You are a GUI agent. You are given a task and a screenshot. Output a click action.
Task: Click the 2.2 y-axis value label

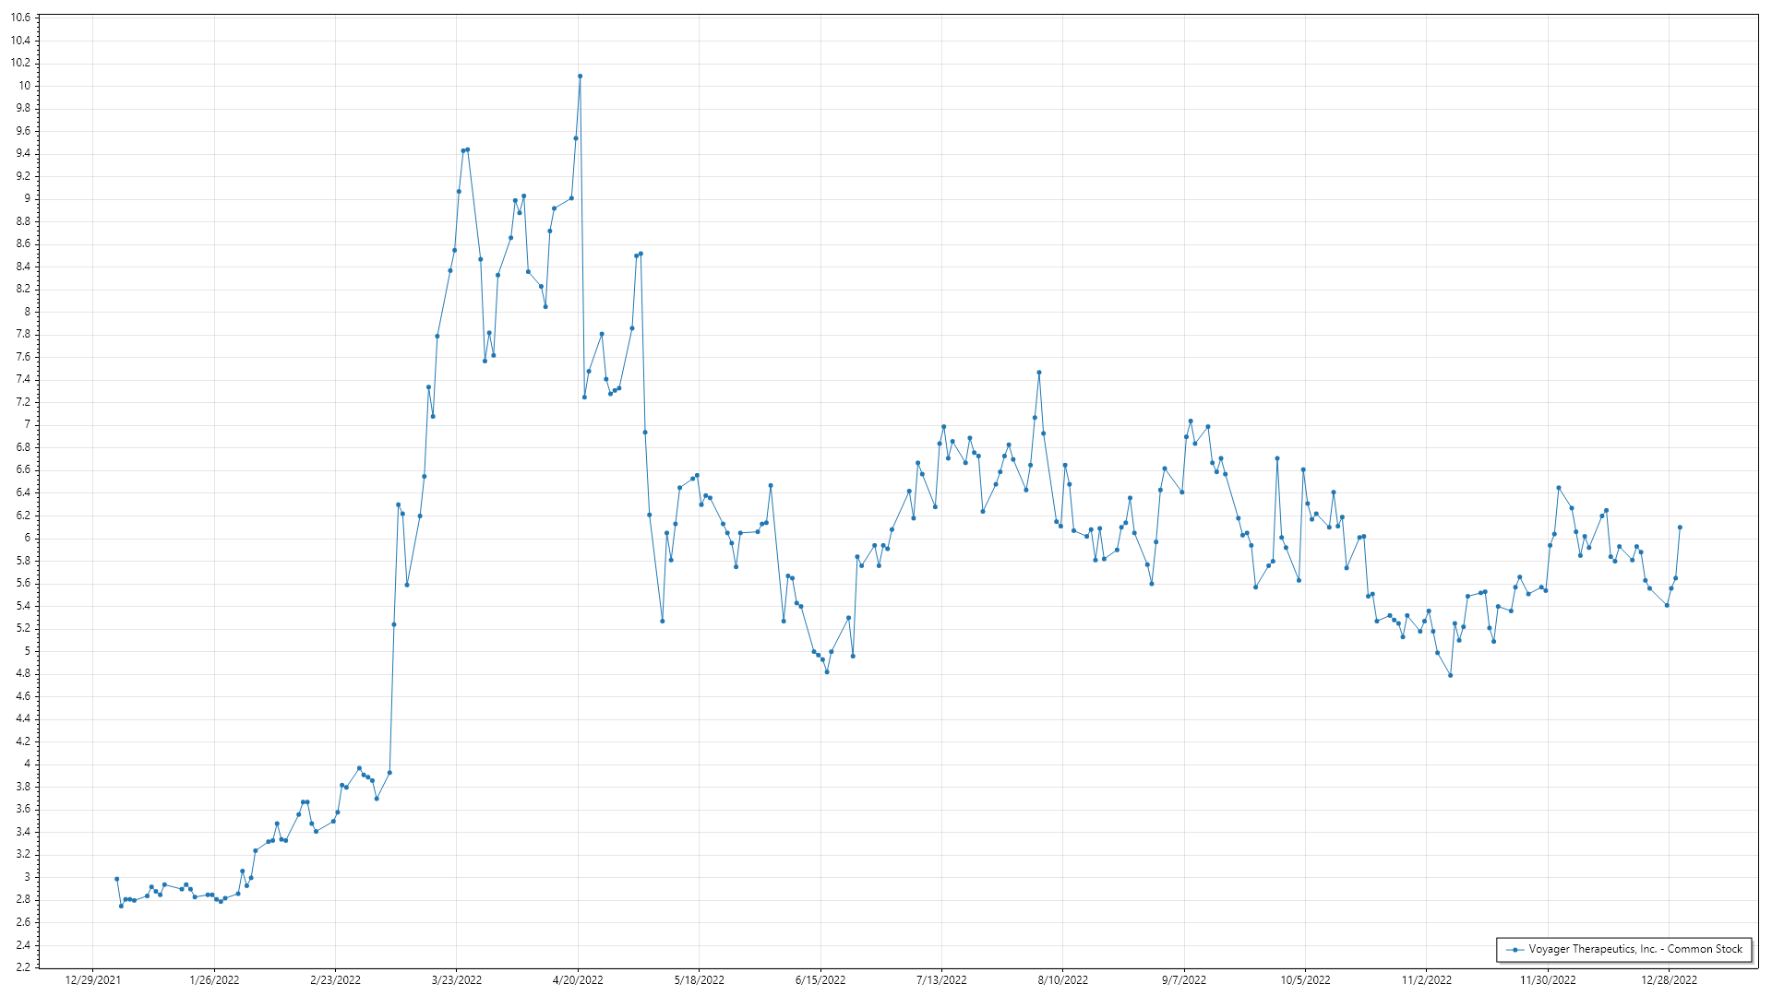(23, 967)
